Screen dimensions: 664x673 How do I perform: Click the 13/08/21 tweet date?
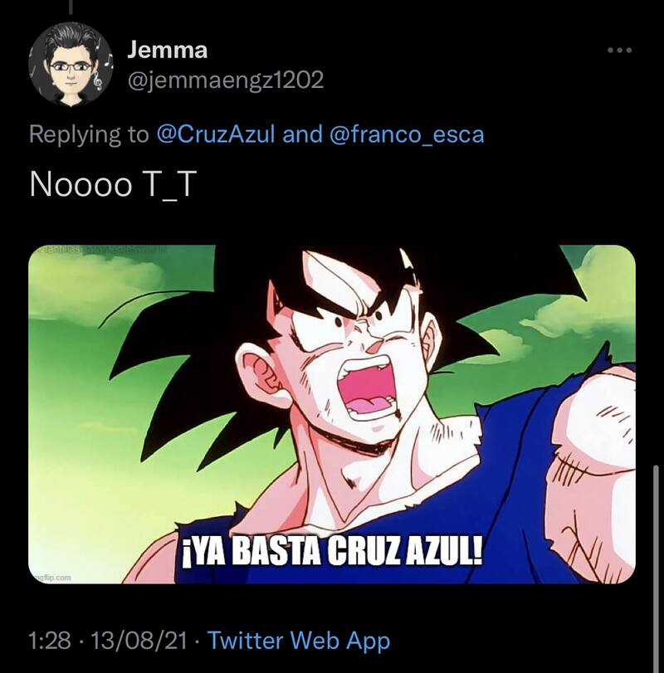click(x=136, y=640)
